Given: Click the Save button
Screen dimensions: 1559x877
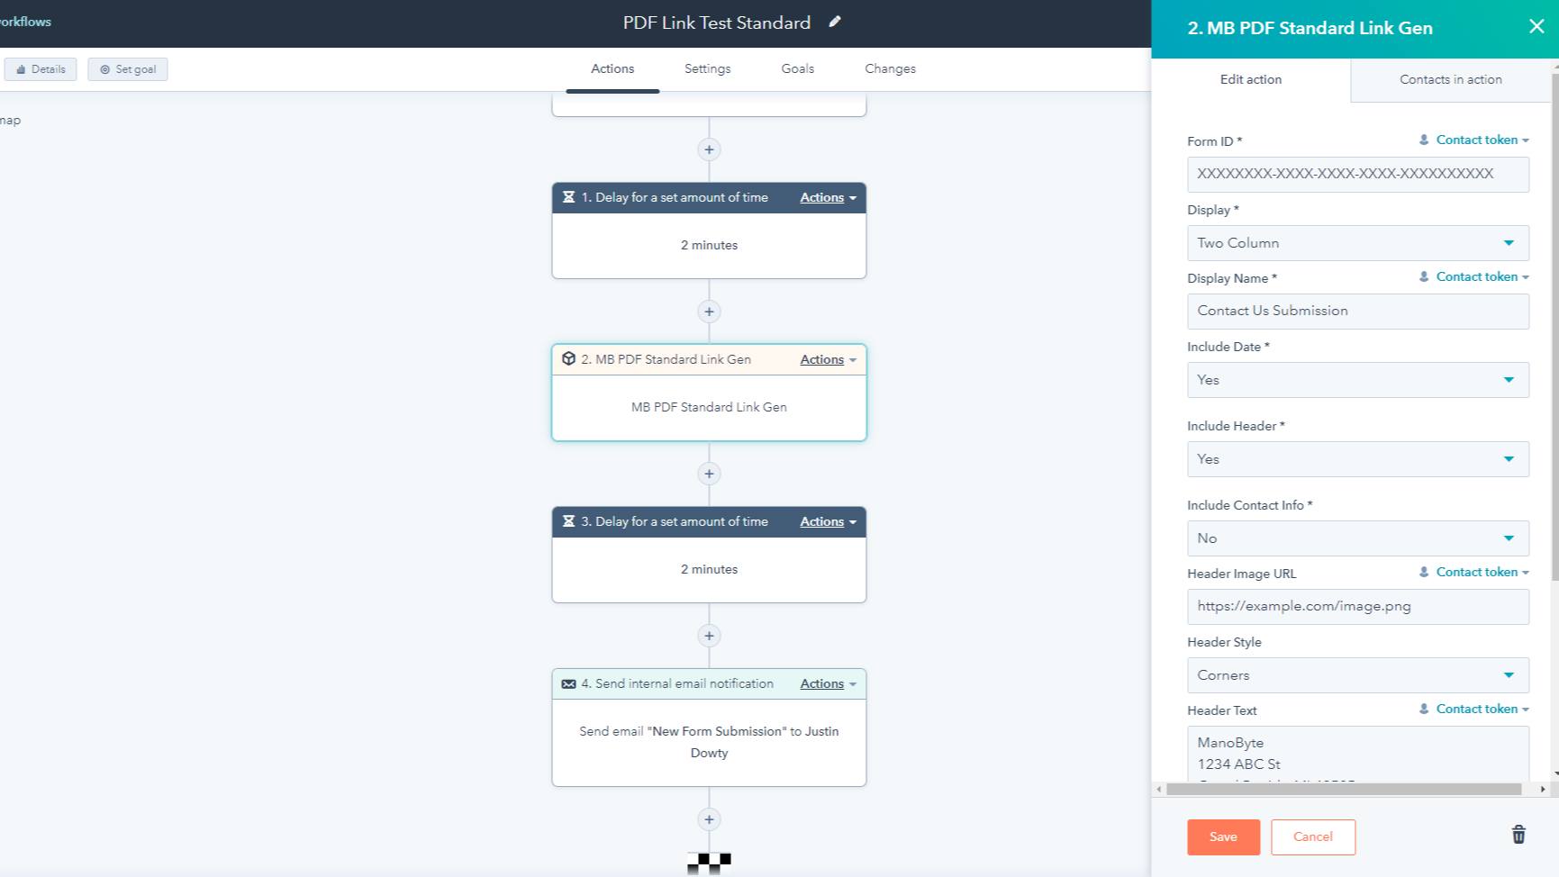Looking at the screenshot, I should click(x=1223, y=836).
